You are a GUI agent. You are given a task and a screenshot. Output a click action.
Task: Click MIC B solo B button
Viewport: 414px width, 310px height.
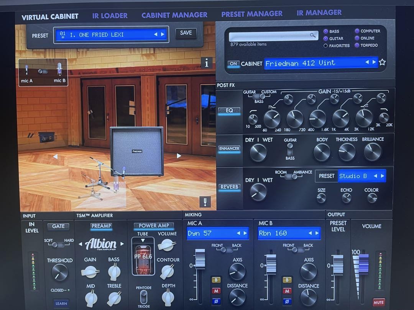(x=287, y=280)
